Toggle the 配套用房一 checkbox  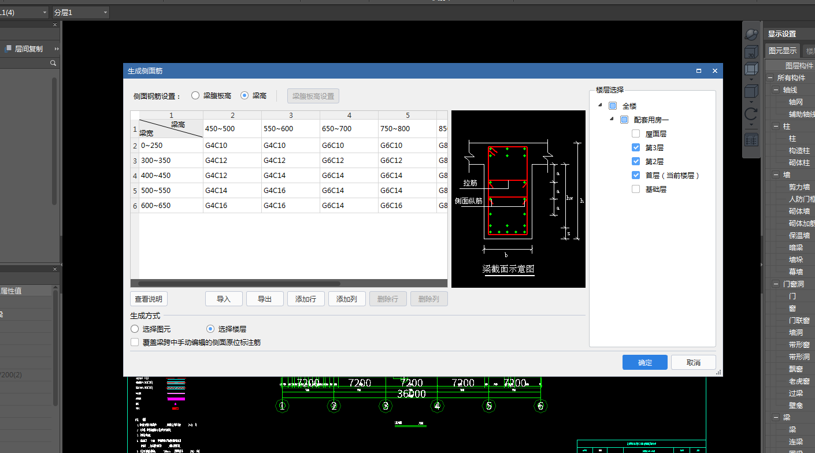[x=624, y=120]
